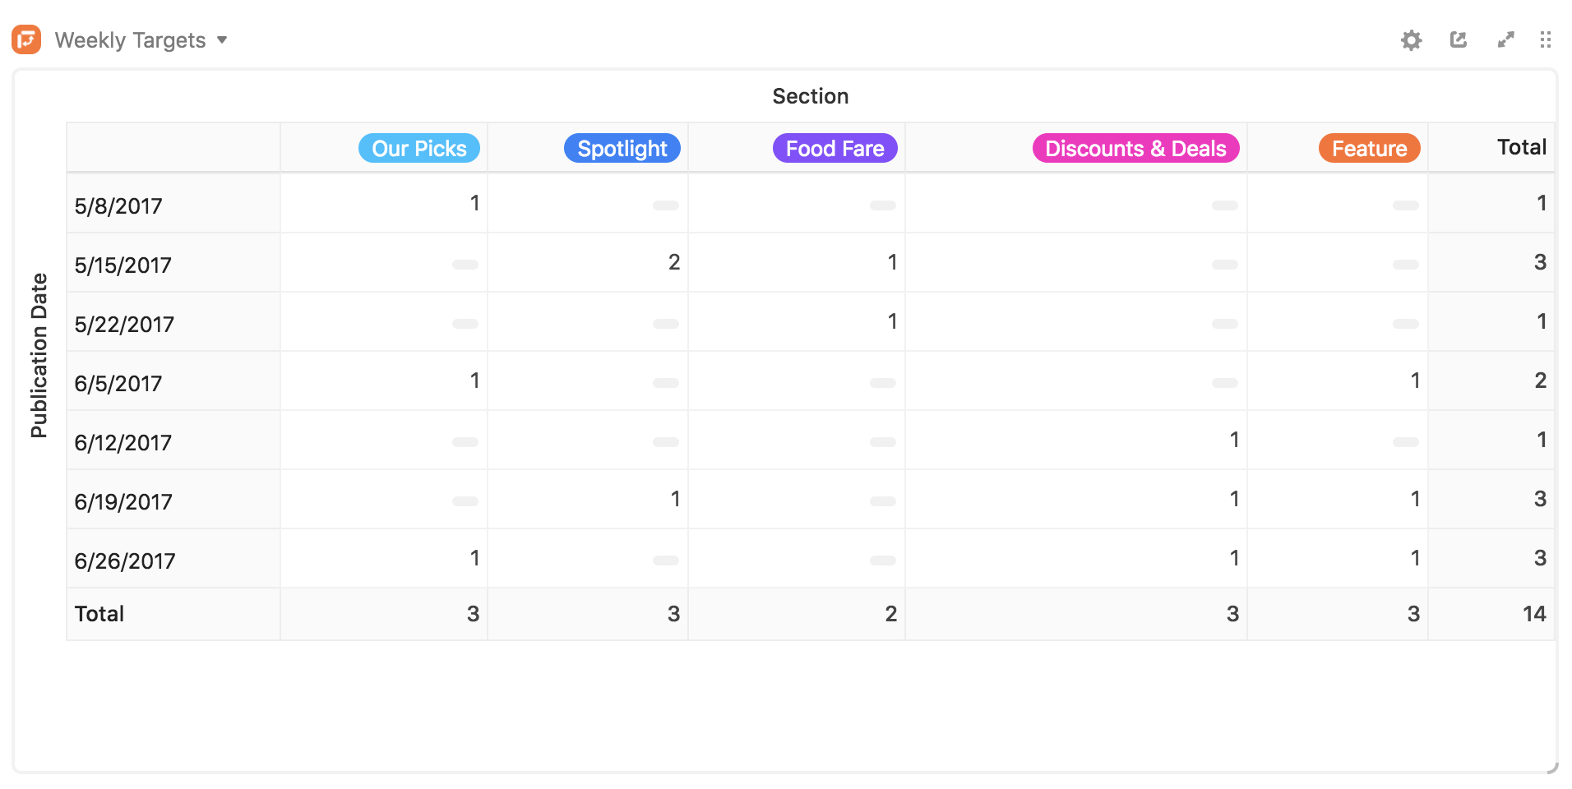Viewport: 1572px width, 789px height.
Task: Open Discounts & Deals count for 6/19/2017
Action: 1234,499
